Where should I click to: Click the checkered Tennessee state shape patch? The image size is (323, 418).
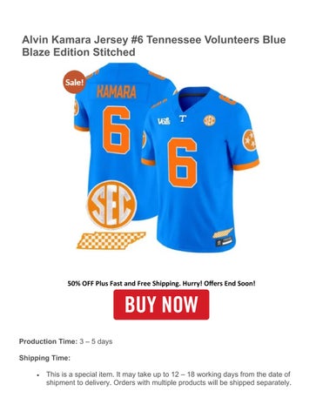click(111, 240)
